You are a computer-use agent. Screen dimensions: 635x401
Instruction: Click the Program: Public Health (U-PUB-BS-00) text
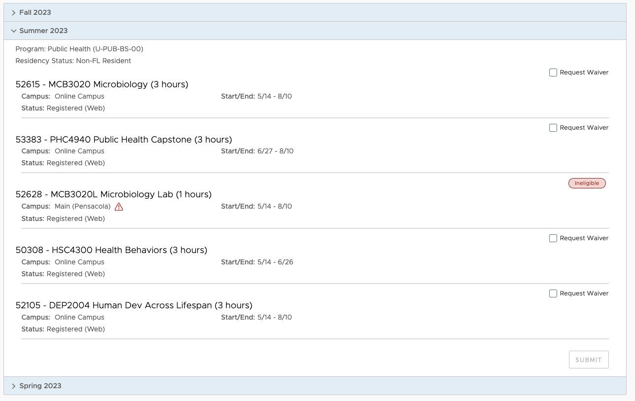79,49
